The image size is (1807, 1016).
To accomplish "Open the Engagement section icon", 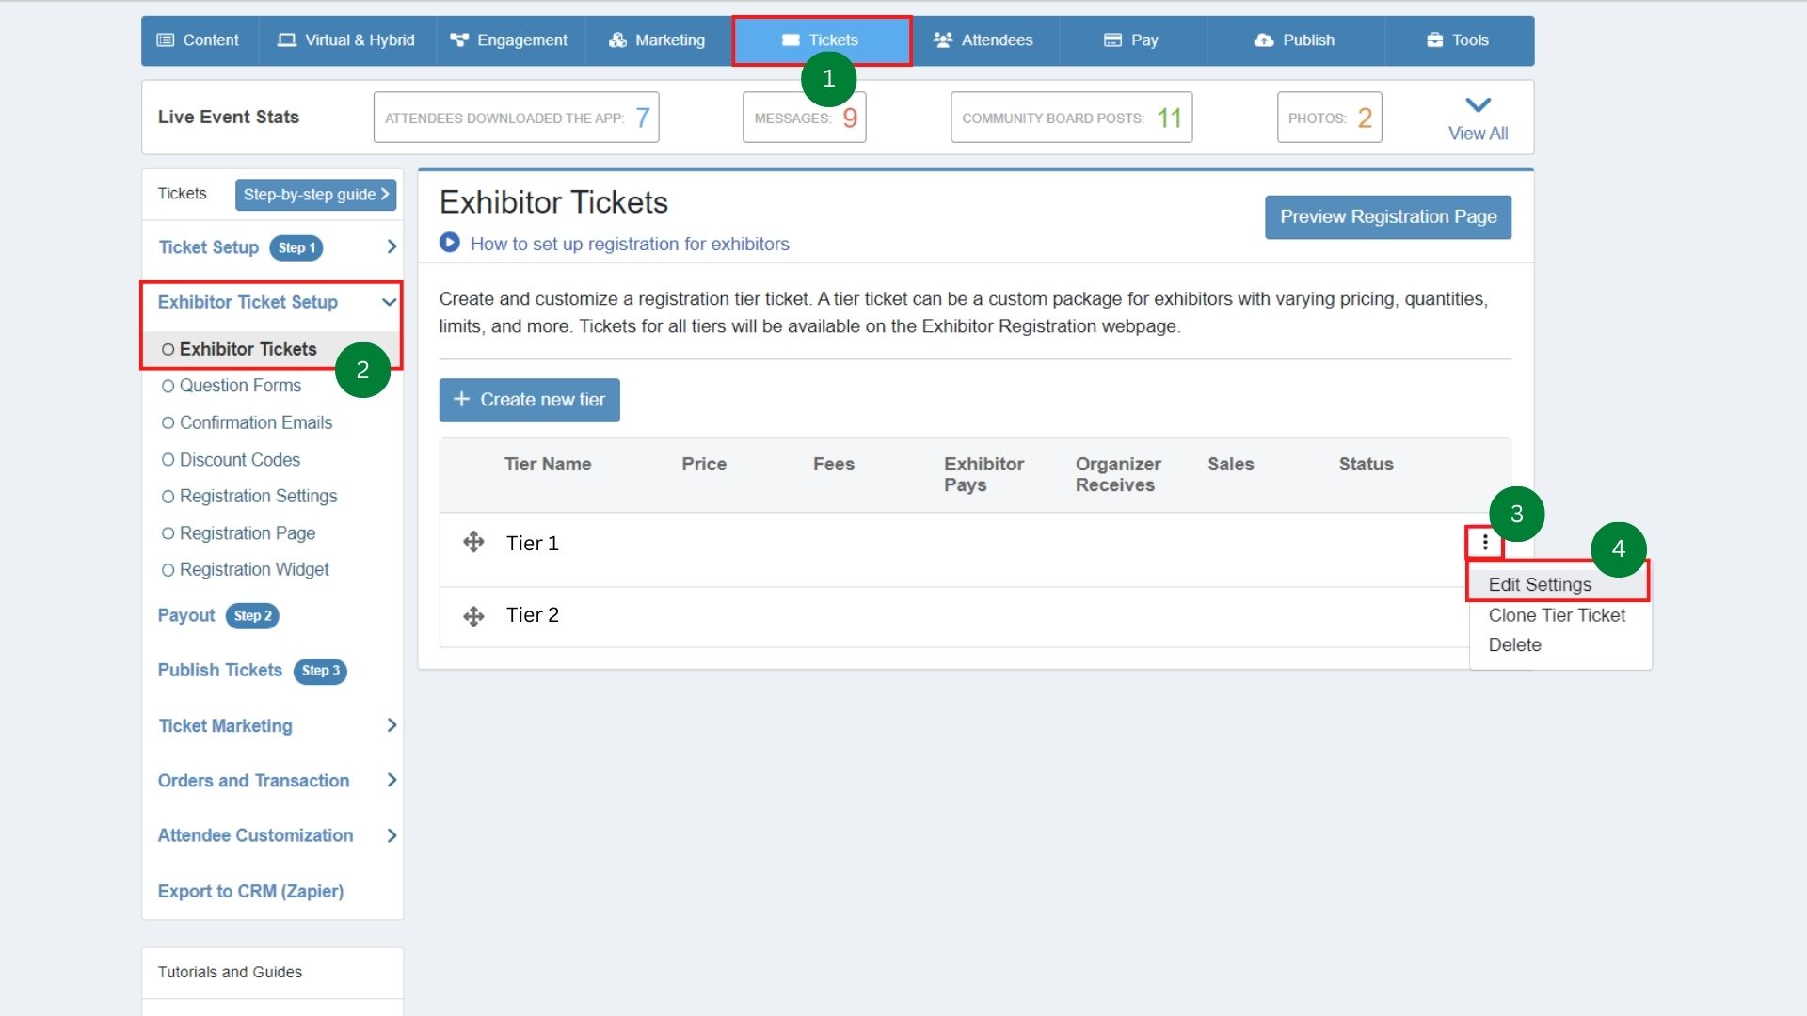I will pos(458,40).
